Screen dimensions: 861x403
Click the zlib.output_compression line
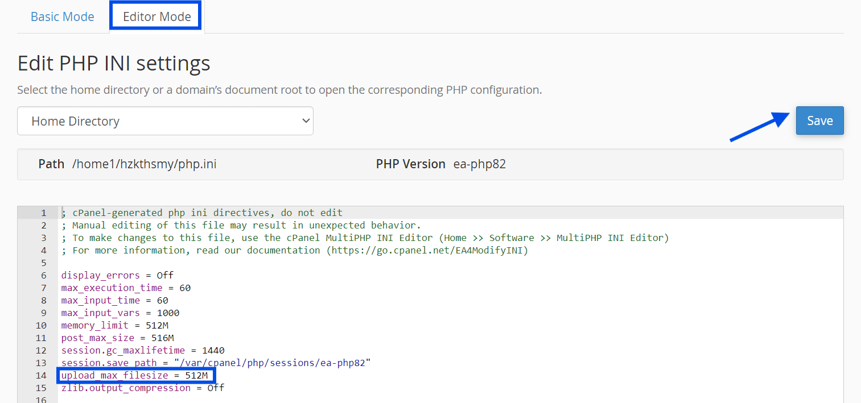(x=142, y=388)
